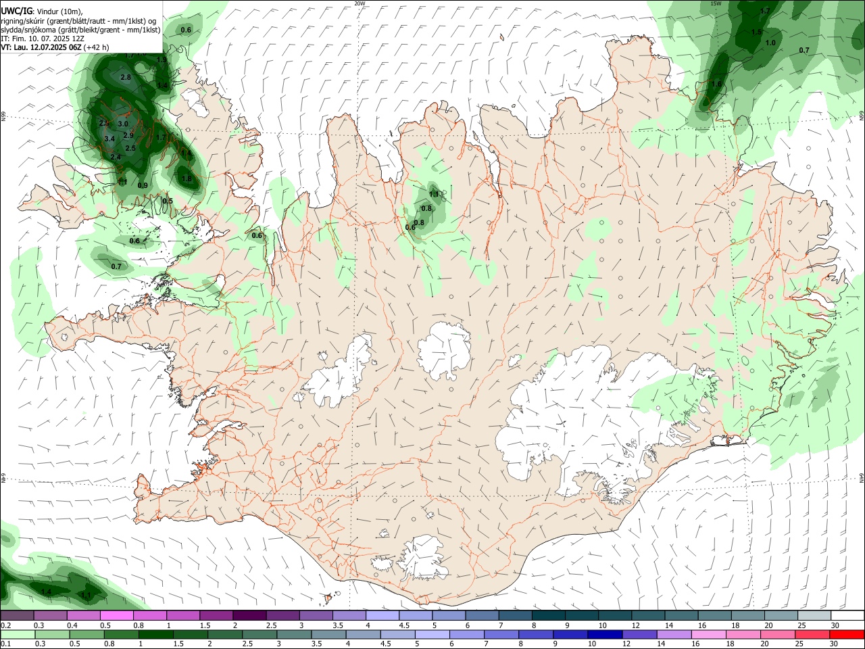The image size is (865, 649).
Task: Pick the deep blue swatch between 10 and 12
Action: pyautogui.click(x=604, y=634)
